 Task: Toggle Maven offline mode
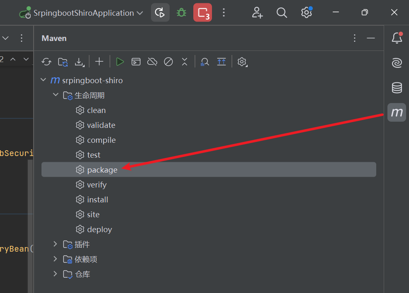(x=152, y=62)
